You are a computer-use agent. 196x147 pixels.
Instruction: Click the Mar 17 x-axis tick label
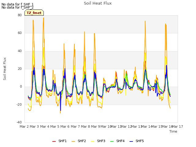(x=178, y=126)
